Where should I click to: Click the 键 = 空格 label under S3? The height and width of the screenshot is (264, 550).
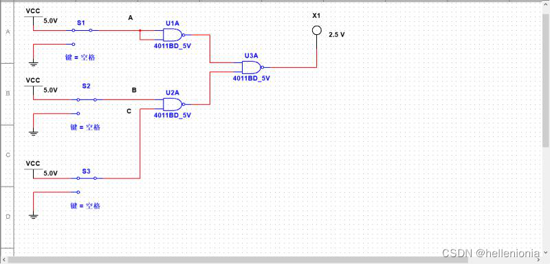tap(85, 206)
